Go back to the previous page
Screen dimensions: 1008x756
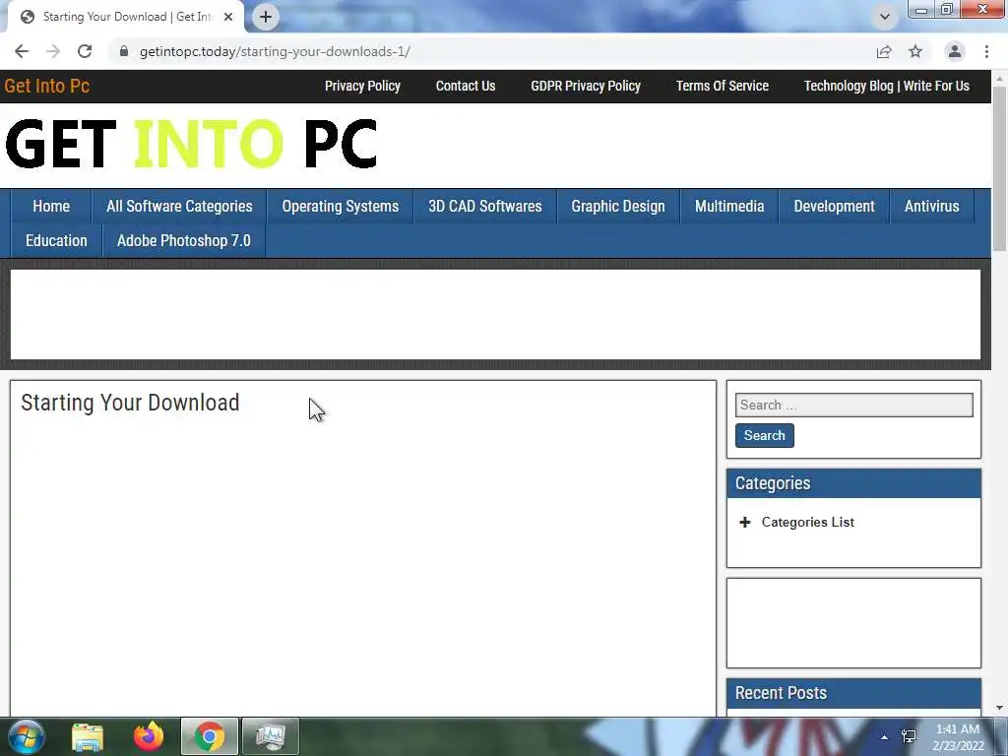click(x=22, y=51)
